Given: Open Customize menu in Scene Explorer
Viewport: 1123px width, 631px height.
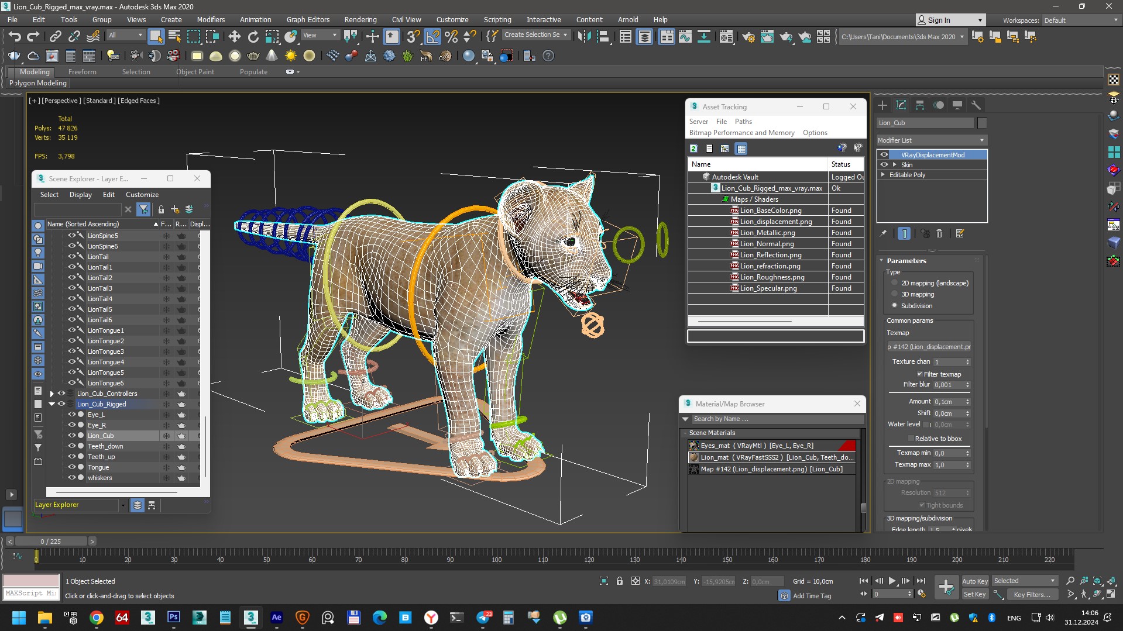Looking at the screenshot, I should 142,194.
